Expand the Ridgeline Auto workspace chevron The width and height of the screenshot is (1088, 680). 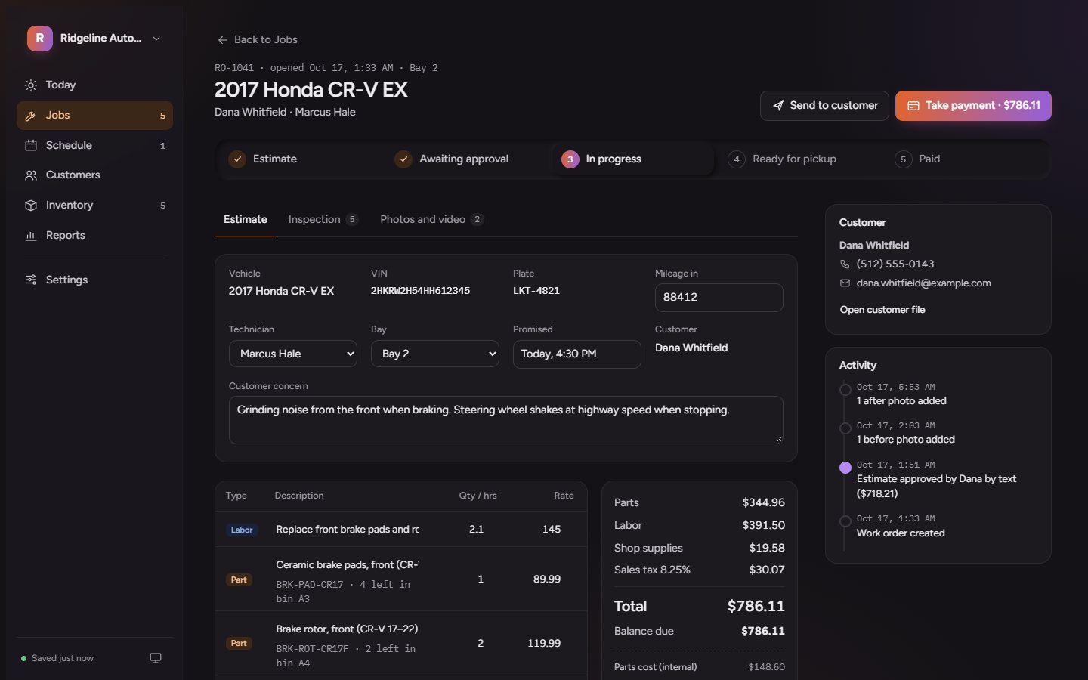pos(156,39)
